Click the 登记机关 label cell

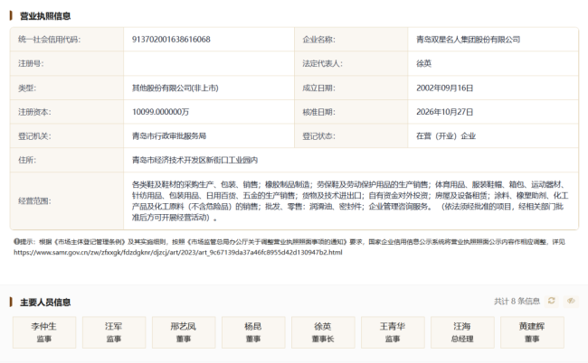pos(67,135)
